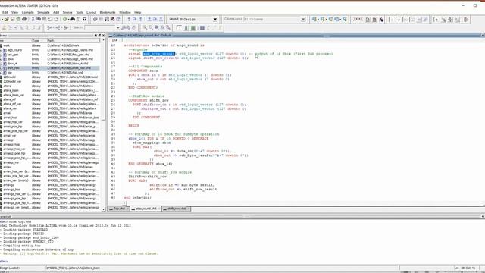This screenshot has width=485, height=273.
Task: Sort library by Path column header
Action: (x=73, y=40)
